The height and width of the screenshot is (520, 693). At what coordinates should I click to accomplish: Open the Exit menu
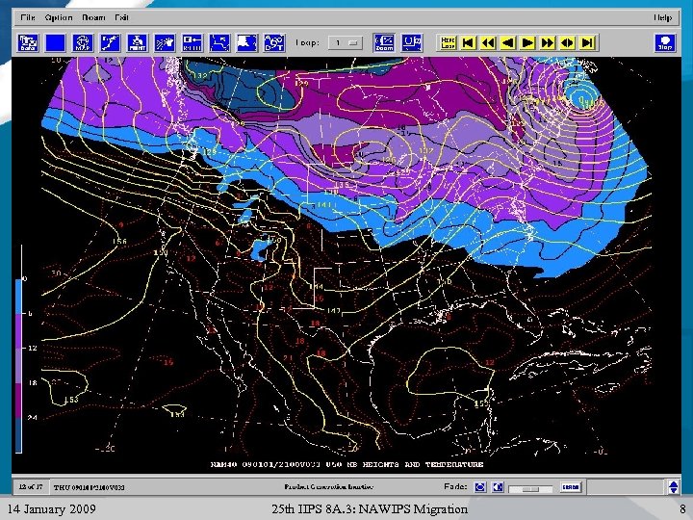point(121,17)
